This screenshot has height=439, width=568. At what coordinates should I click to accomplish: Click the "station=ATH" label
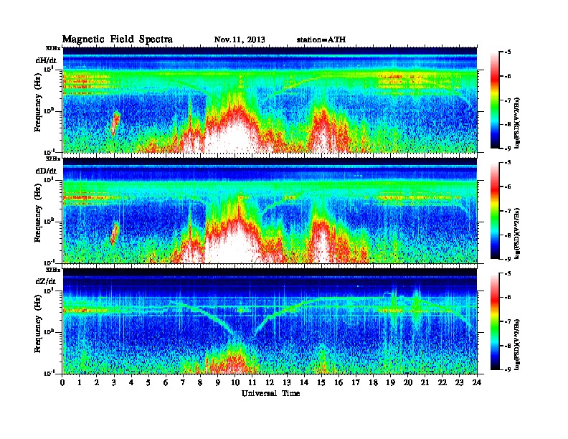[321, 39]
